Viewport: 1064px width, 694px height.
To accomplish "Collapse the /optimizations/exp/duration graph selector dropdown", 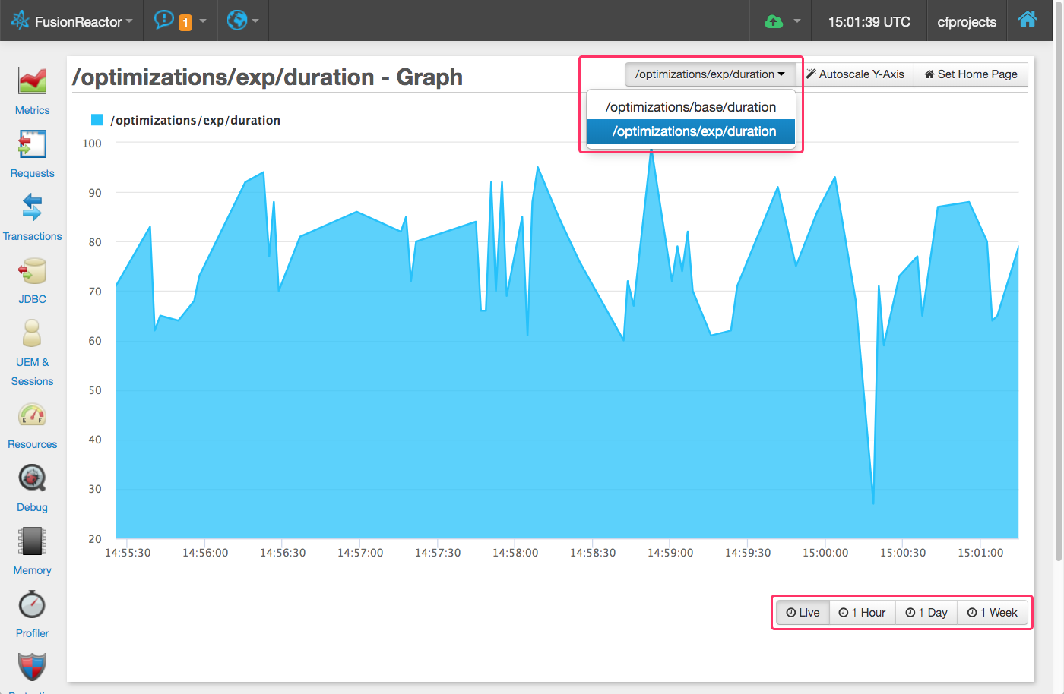I will click(710, 74).
